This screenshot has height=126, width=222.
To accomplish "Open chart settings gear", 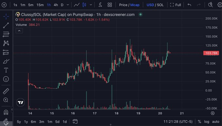I will click(219, 5).
